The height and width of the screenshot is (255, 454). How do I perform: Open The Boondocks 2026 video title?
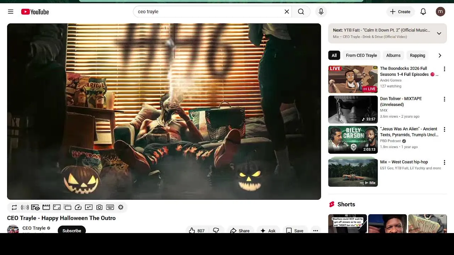409,71
